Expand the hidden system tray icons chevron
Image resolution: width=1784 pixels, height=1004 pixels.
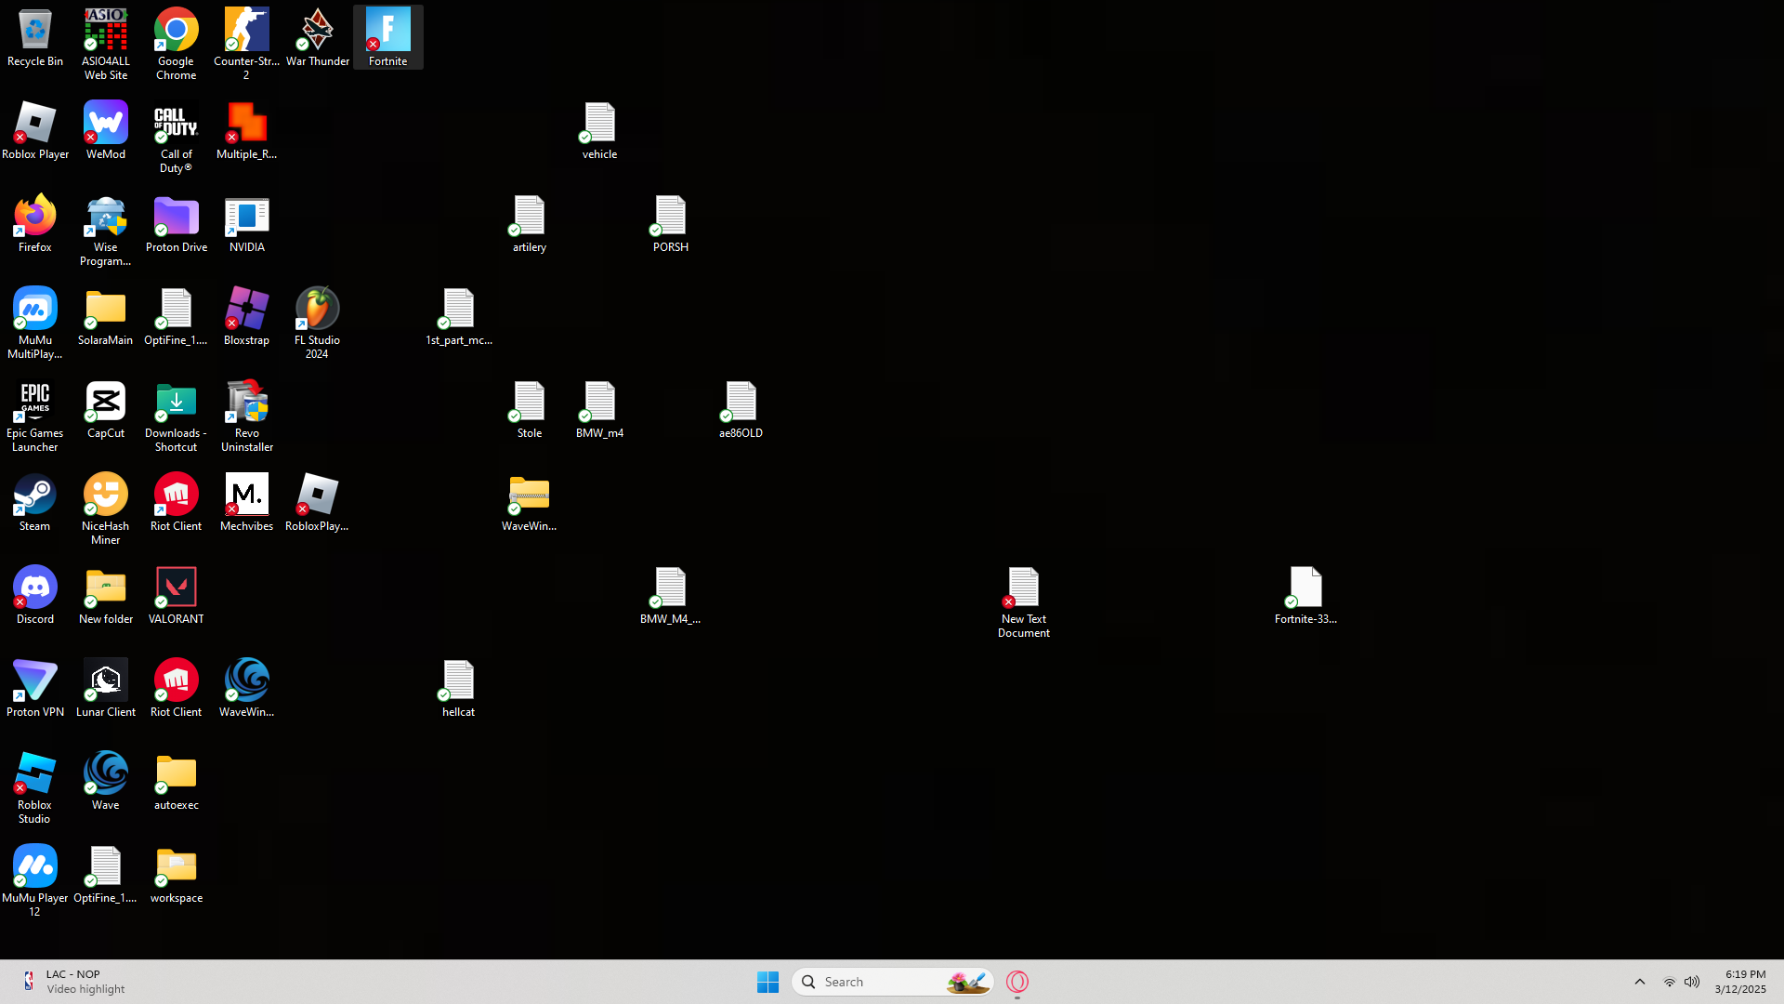[1639, 982]
